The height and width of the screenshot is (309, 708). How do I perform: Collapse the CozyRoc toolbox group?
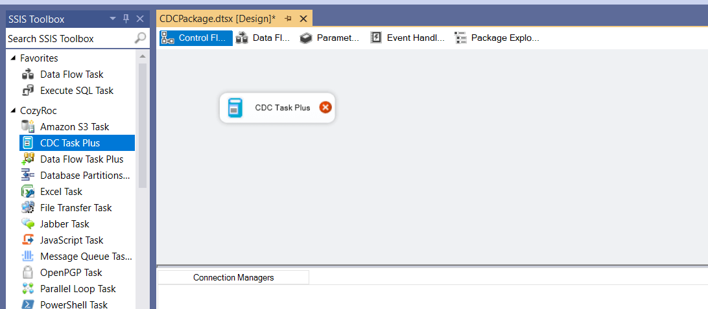13,111
